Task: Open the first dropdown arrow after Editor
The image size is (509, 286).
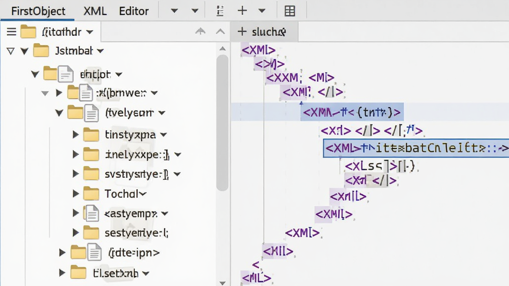Action: [174, 11]
